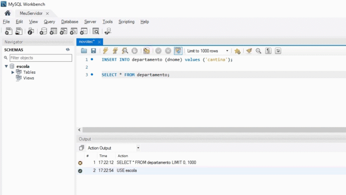Open script file icon in query toolbar

click(84, 51)
